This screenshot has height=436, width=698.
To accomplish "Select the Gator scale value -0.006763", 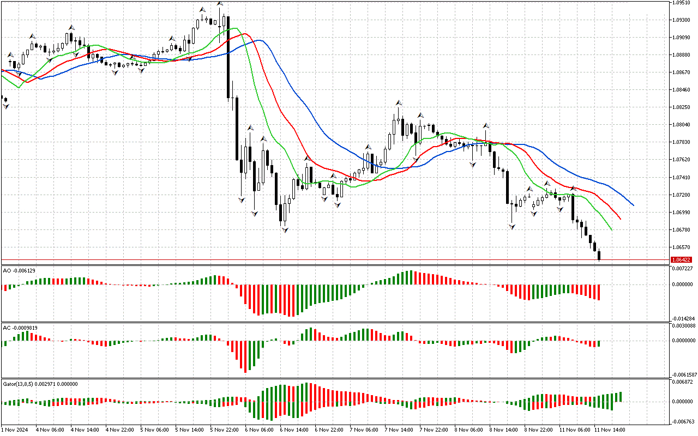I will [682, 421].
